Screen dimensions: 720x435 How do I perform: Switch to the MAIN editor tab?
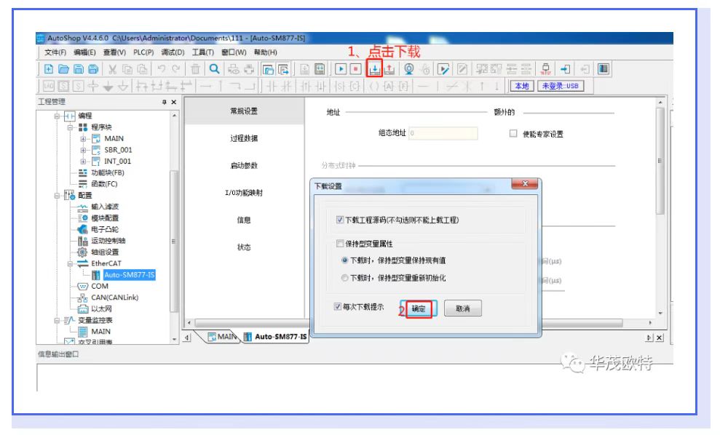(222, 337)
